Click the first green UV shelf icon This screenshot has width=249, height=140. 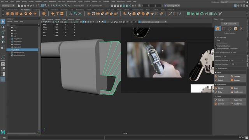pyautogui.click(x=188, y=14)
